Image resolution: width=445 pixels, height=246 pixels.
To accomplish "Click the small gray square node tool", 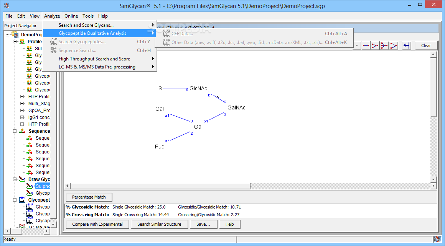I will pyautogui.click(x=357, y=46).
